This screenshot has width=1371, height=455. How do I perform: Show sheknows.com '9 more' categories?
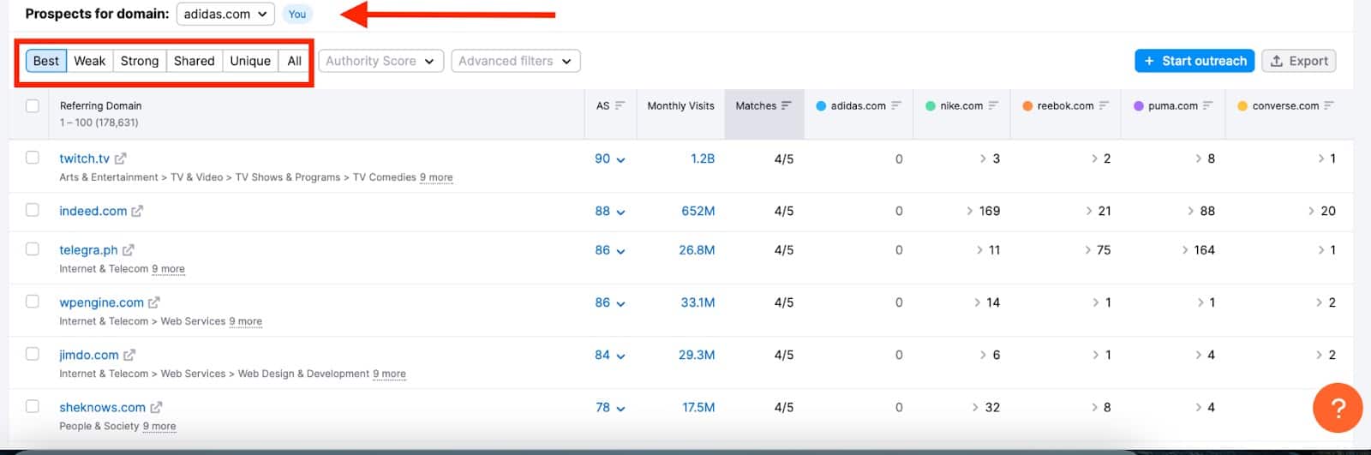click(159, 426)
